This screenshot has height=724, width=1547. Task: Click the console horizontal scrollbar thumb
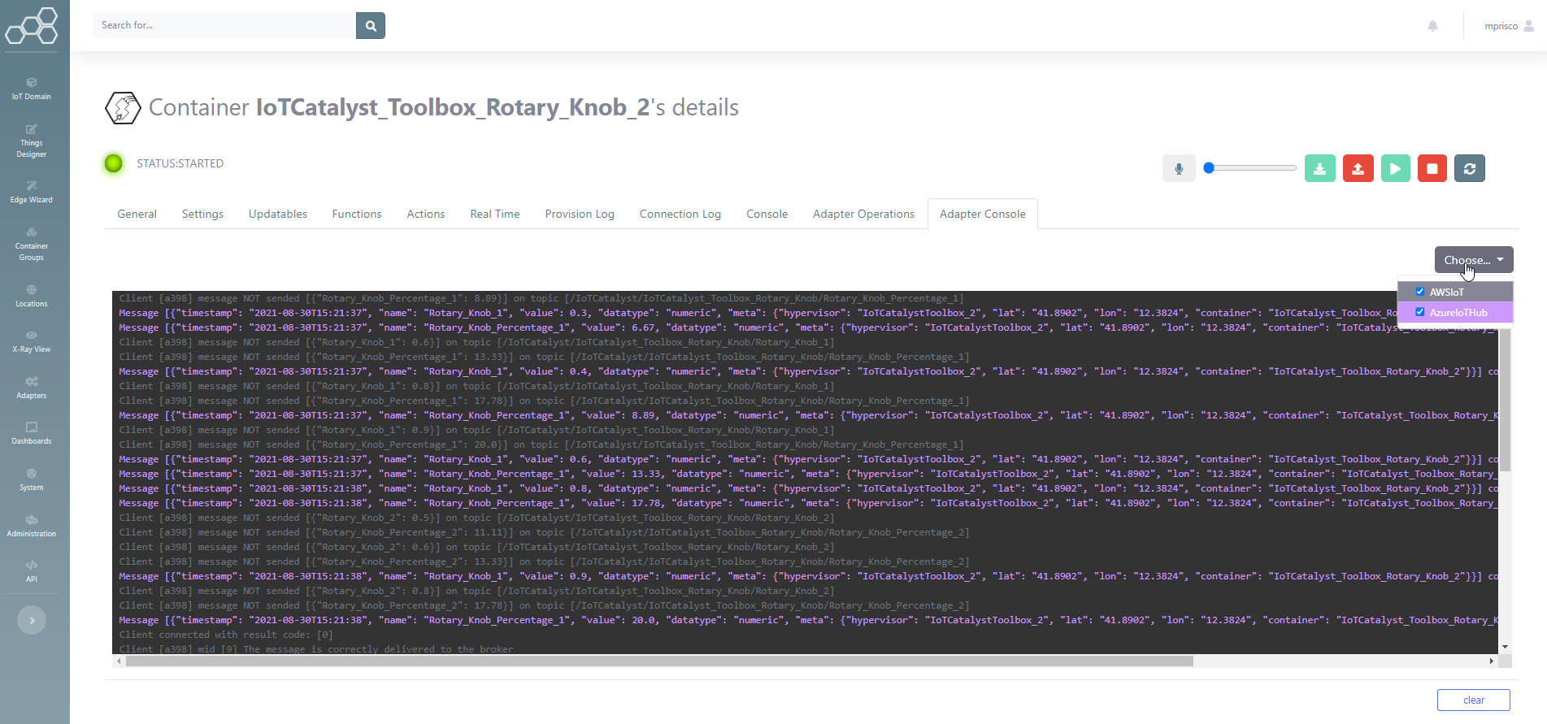click(x=659, y=661)
